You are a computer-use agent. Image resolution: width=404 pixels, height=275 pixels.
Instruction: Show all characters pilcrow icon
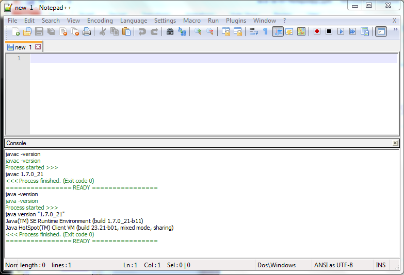265,31
